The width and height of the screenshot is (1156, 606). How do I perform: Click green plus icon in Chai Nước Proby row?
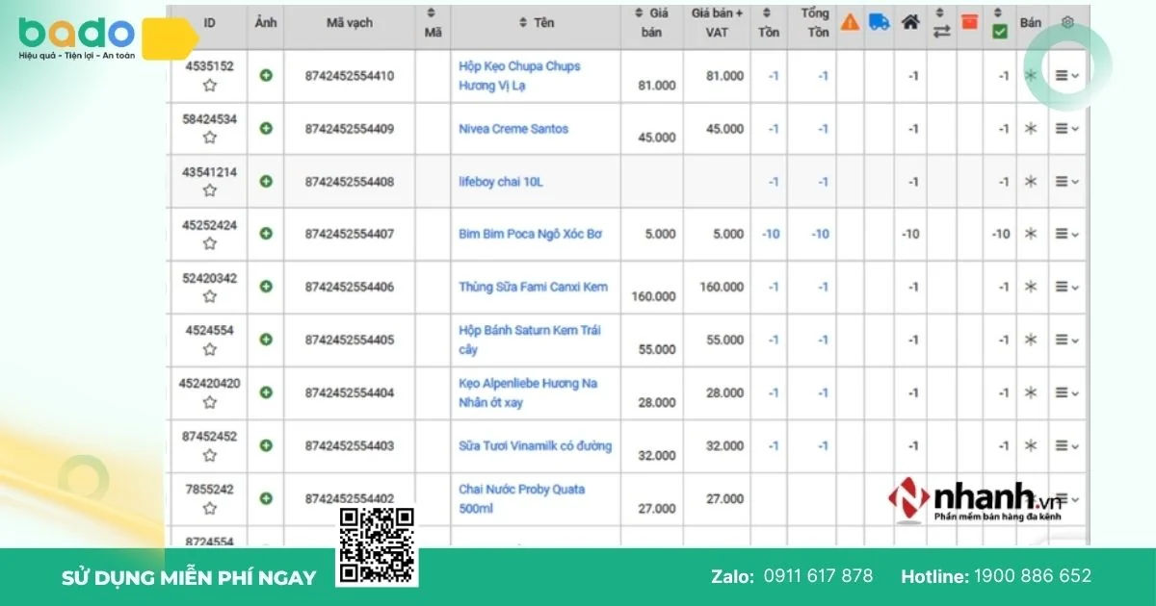coord(266,498)
